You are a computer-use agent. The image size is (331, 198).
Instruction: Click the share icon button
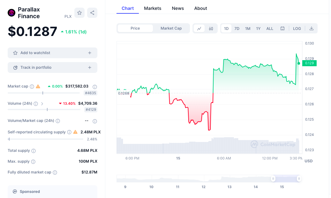[92, 13]
